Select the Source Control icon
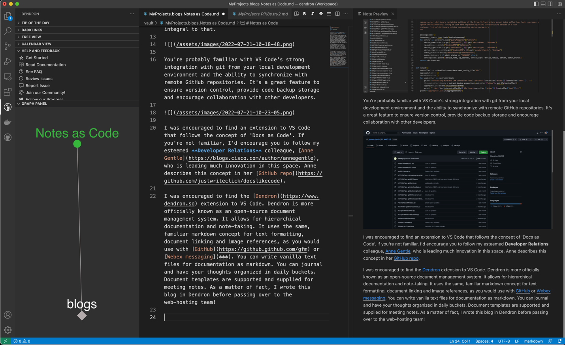 (x=8, y=46)
